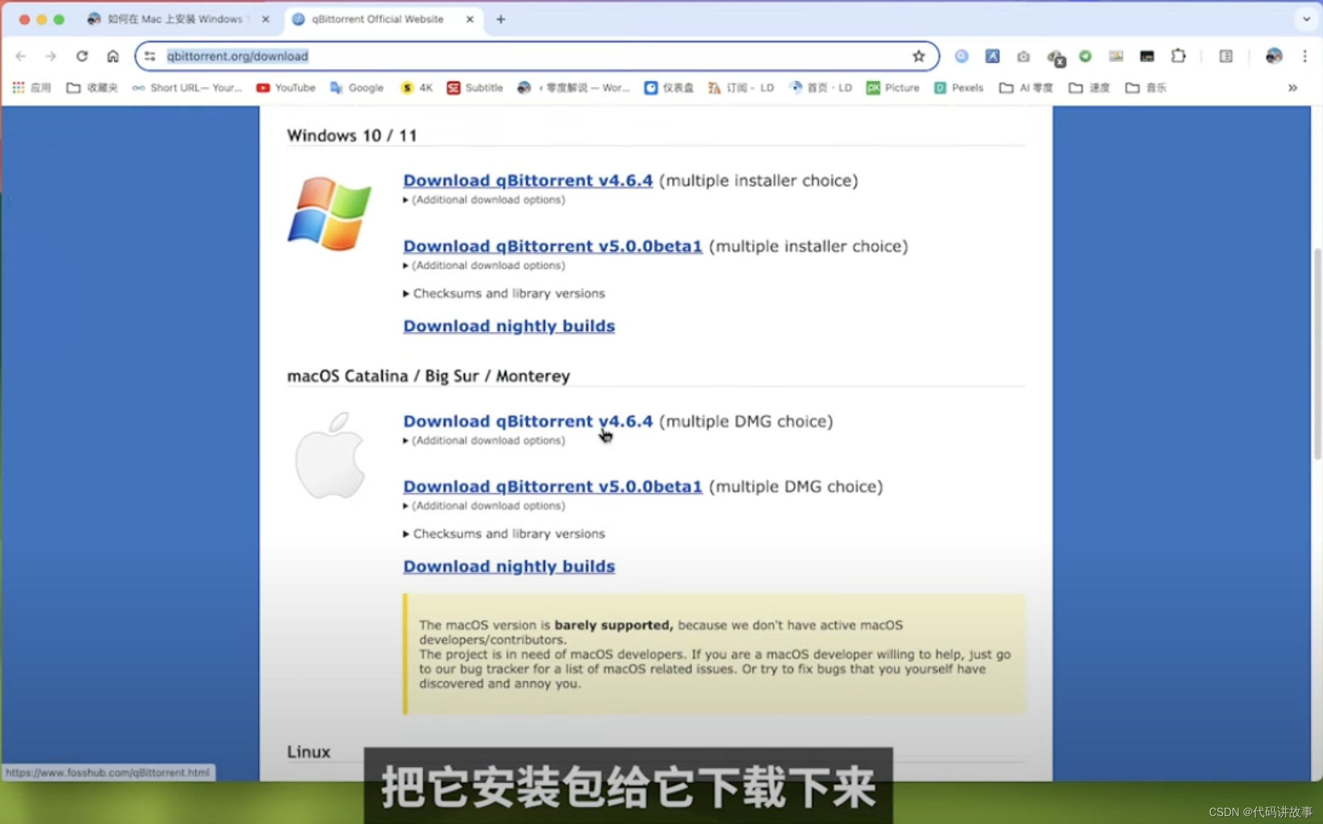Open the tab search dropdown arrow

tap(1307, 19)
